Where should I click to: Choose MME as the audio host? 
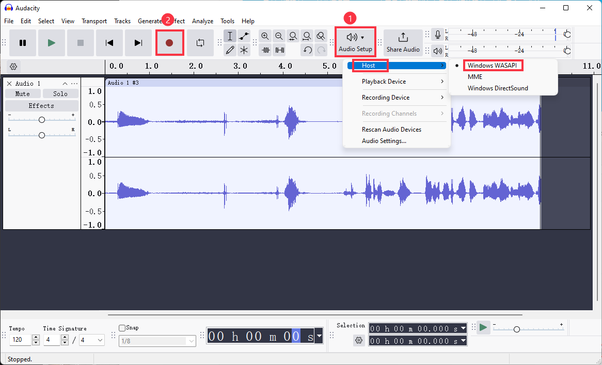475,77
